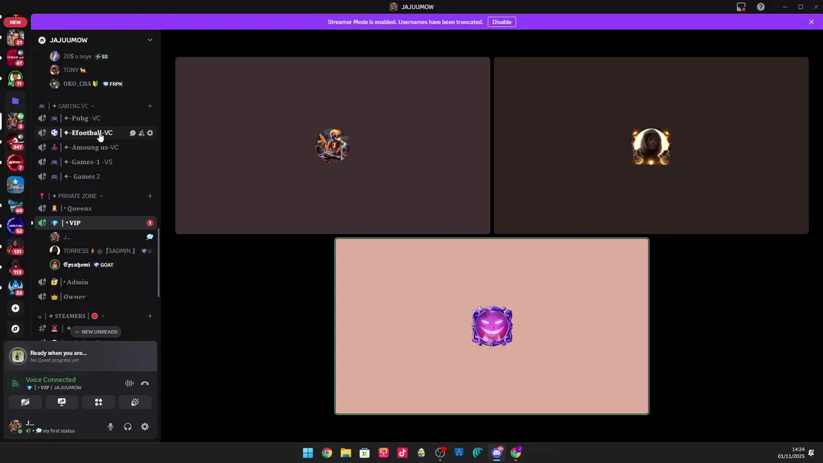Join the Games-1 -VS channel
This screenshot has width=823, height=463.
[x=96, y=162]
